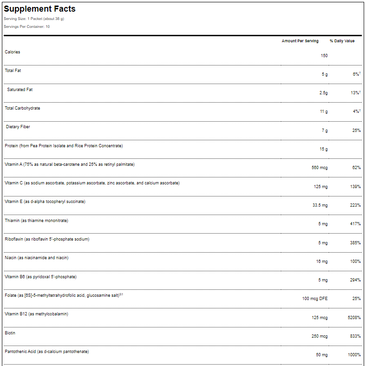
Task: Click the Supplement Facts heading
Action: point(39,9)
